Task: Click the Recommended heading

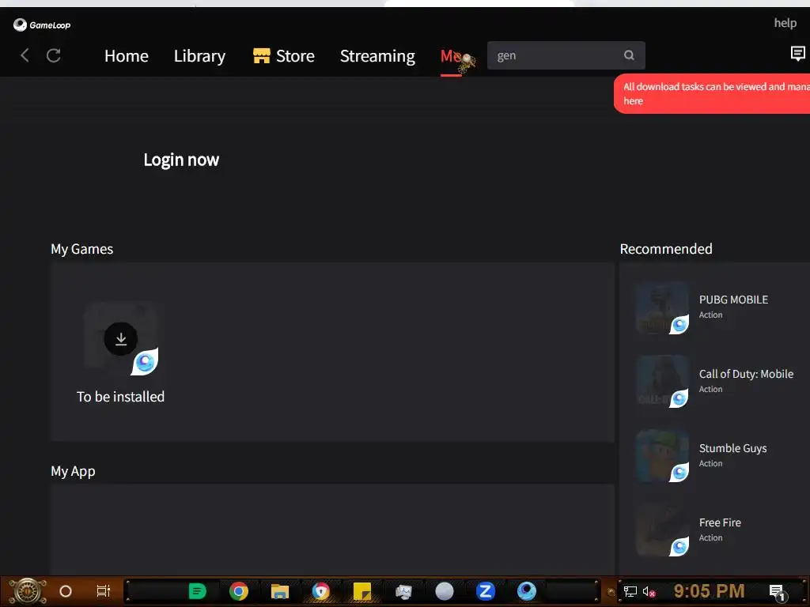Action: [x=666, y=249]
